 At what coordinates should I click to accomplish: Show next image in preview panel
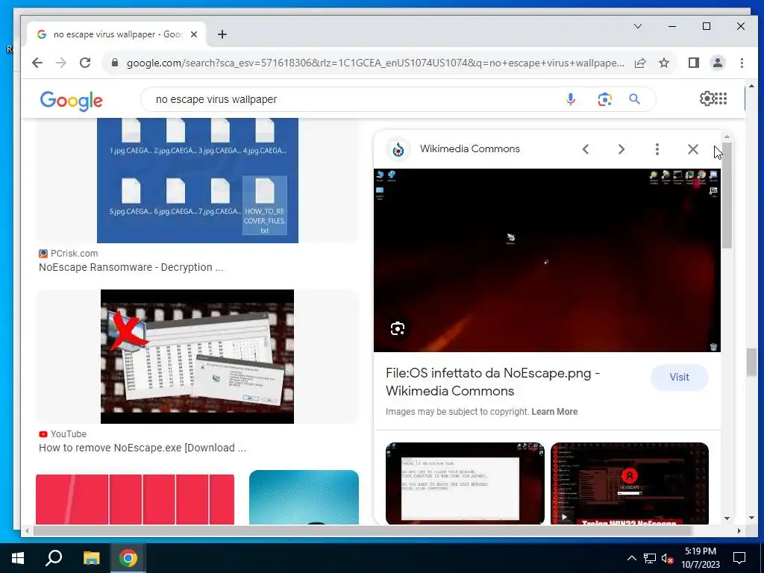pyautogui.click(x=621, y=149)
